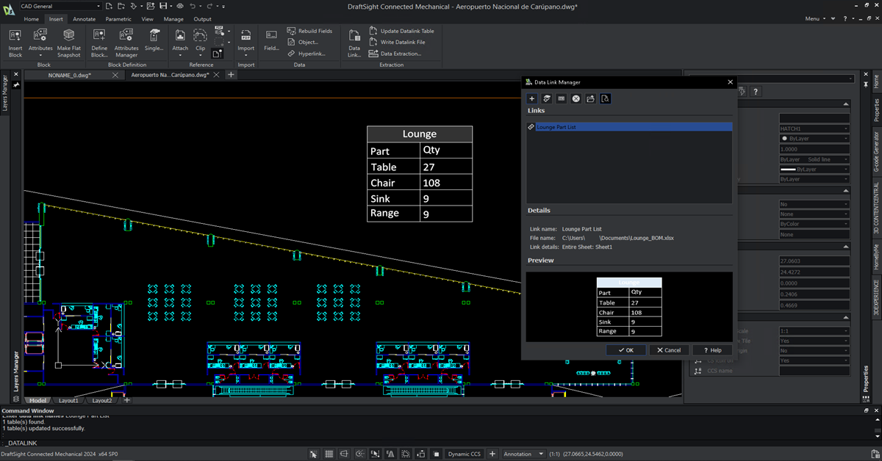Confirm Data Link Manager with OK
882x461 pixels.
click(x=625, y=350)
